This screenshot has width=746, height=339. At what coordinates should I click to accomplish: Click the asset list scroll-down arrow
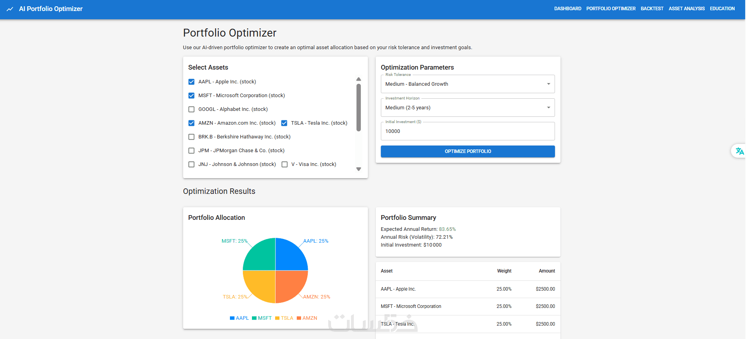tap(358, 169)
